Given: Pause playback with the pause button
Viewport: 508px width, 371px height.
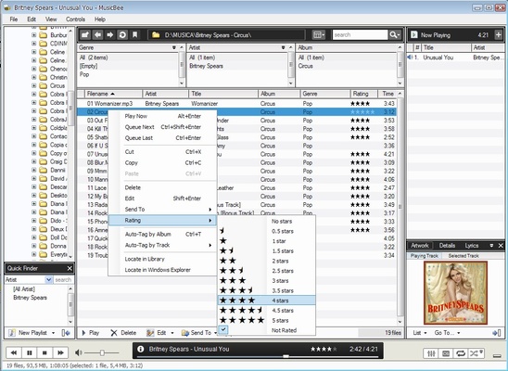Looking at the screenshot, I should (x=29, y=352).
